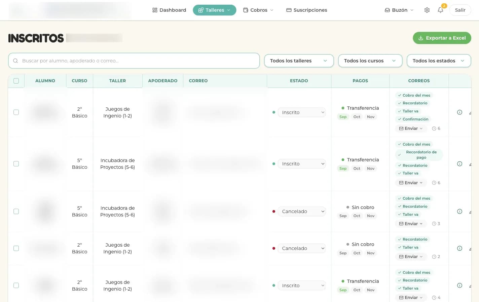Select the Incubadora de Proyectos Cancelado row checkbox

[x=16, y=211]
